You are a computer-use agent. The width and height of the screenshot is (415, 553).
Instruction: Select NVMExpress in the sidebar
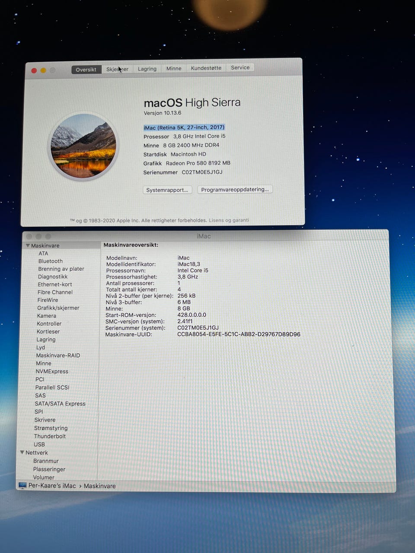(52, 371)
